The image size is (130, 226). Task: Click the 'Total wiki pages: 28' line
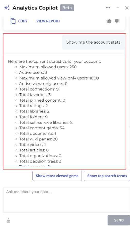pyautogui.click(x=38, y=139)
